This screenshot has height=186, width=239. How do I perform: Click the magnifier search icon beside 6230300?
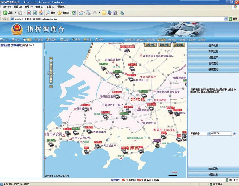tap(234, 134)
